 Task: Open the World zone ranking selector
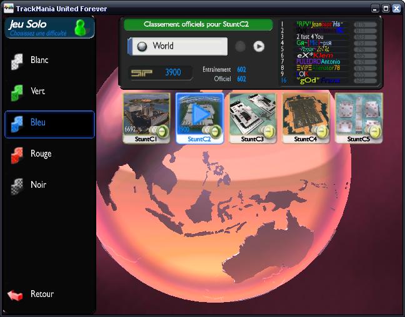click(x=178, y=46)
